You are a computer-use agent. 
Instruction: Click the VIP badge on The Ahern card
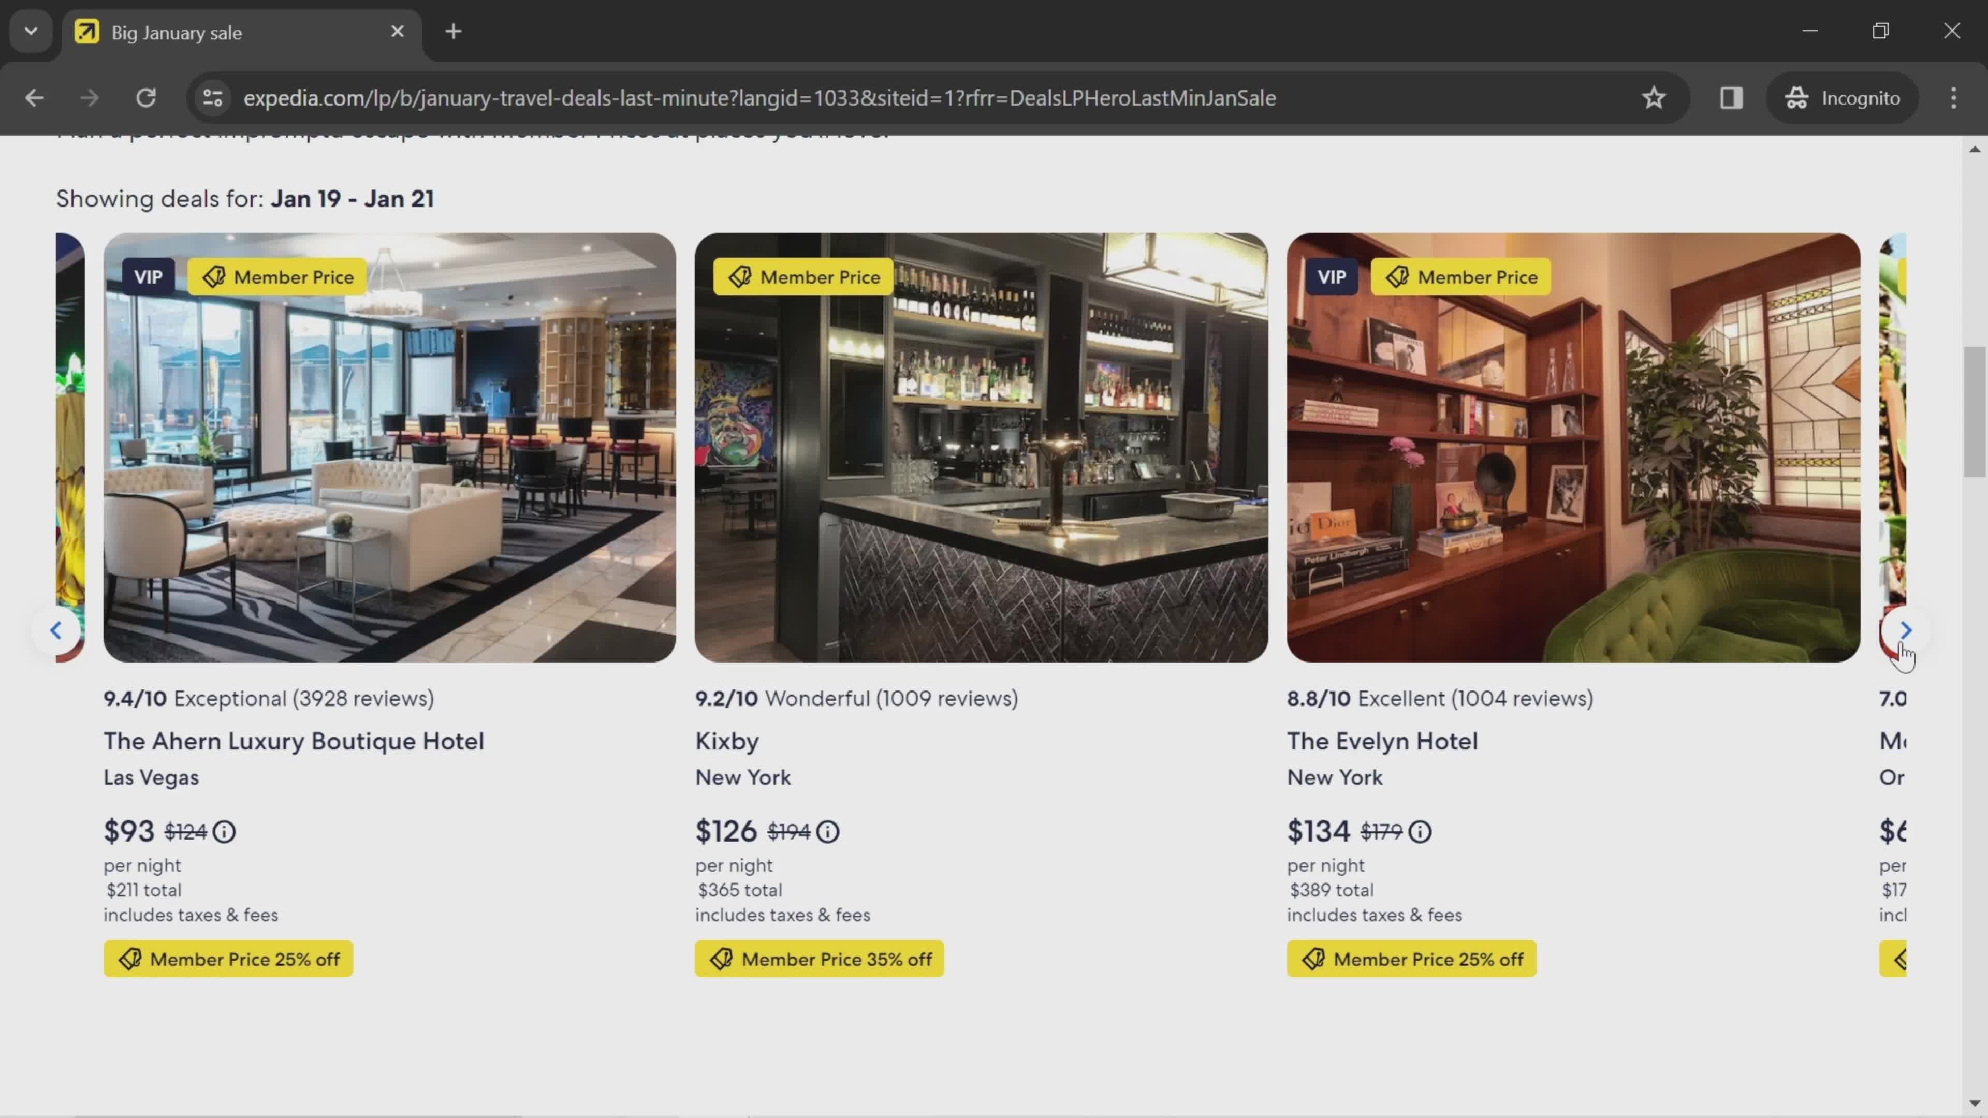pos(148,277)
